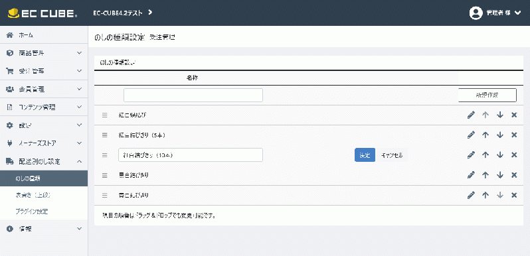Click the pencil edit icon in first row
This screenshot has height=256, width=530.
(x=471, y=115)
